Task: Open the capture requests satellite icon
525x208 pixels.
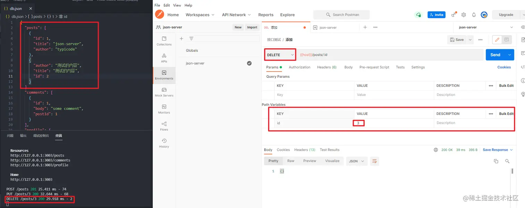Action: tap(454, 15)
